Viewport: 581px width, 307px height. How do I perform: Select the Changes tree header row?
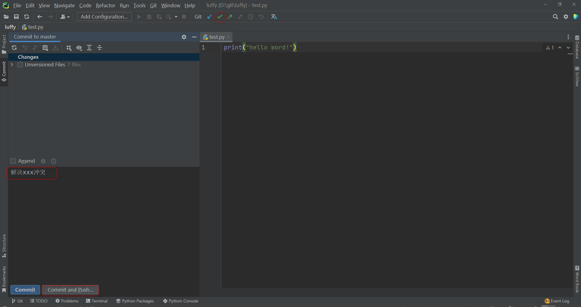[x=104, y=57]
